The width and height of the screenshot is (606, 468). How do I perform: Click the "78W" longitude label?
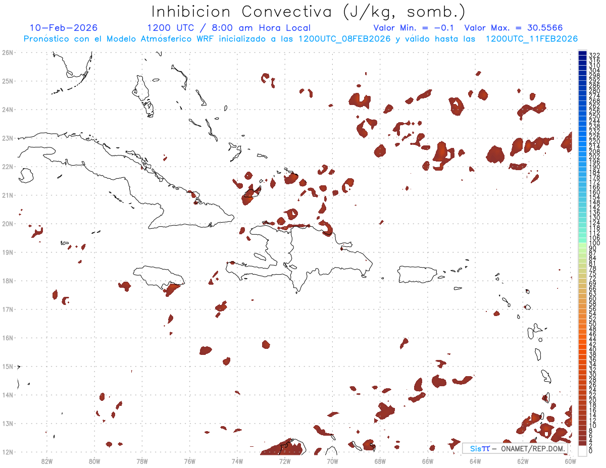142,461
